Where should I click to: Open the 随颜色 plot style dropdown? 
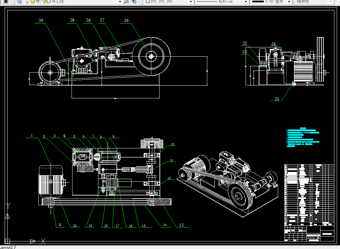314,2
